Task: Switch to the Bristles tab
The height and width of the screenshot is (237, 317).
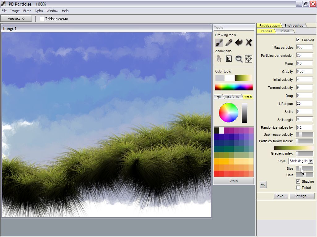Action: [x=284, y=31]
